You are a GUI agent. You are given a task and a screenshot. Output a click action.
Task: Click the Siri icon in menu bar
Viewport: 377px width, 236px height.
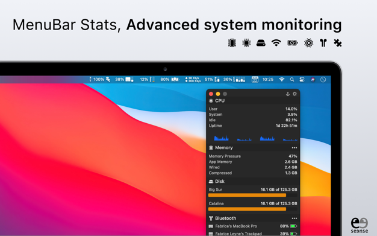point(313,79)
